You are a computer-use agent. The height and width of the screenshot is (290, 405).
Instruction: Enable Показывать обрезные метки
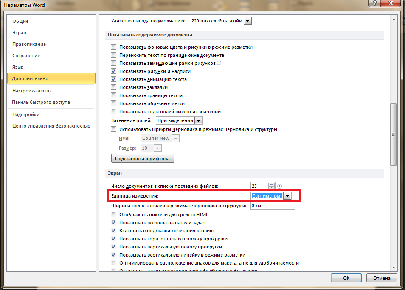[113, 103]
